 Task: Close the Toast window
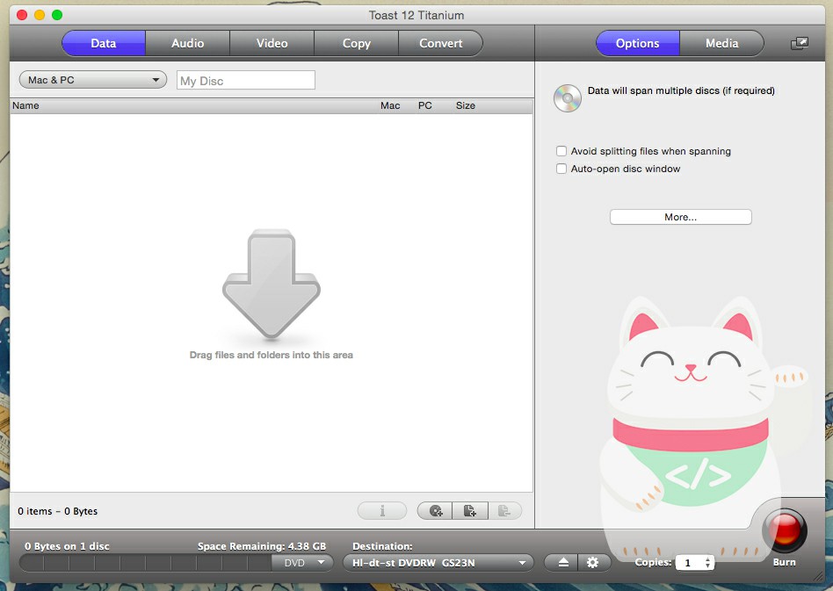pyautogui.click(x=22, y=15)
